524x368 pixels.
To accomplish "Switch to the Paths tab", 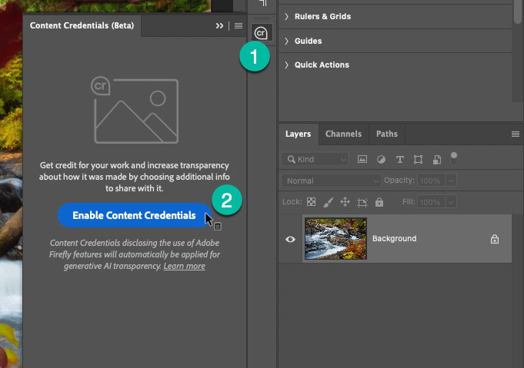I will point(386,134).
